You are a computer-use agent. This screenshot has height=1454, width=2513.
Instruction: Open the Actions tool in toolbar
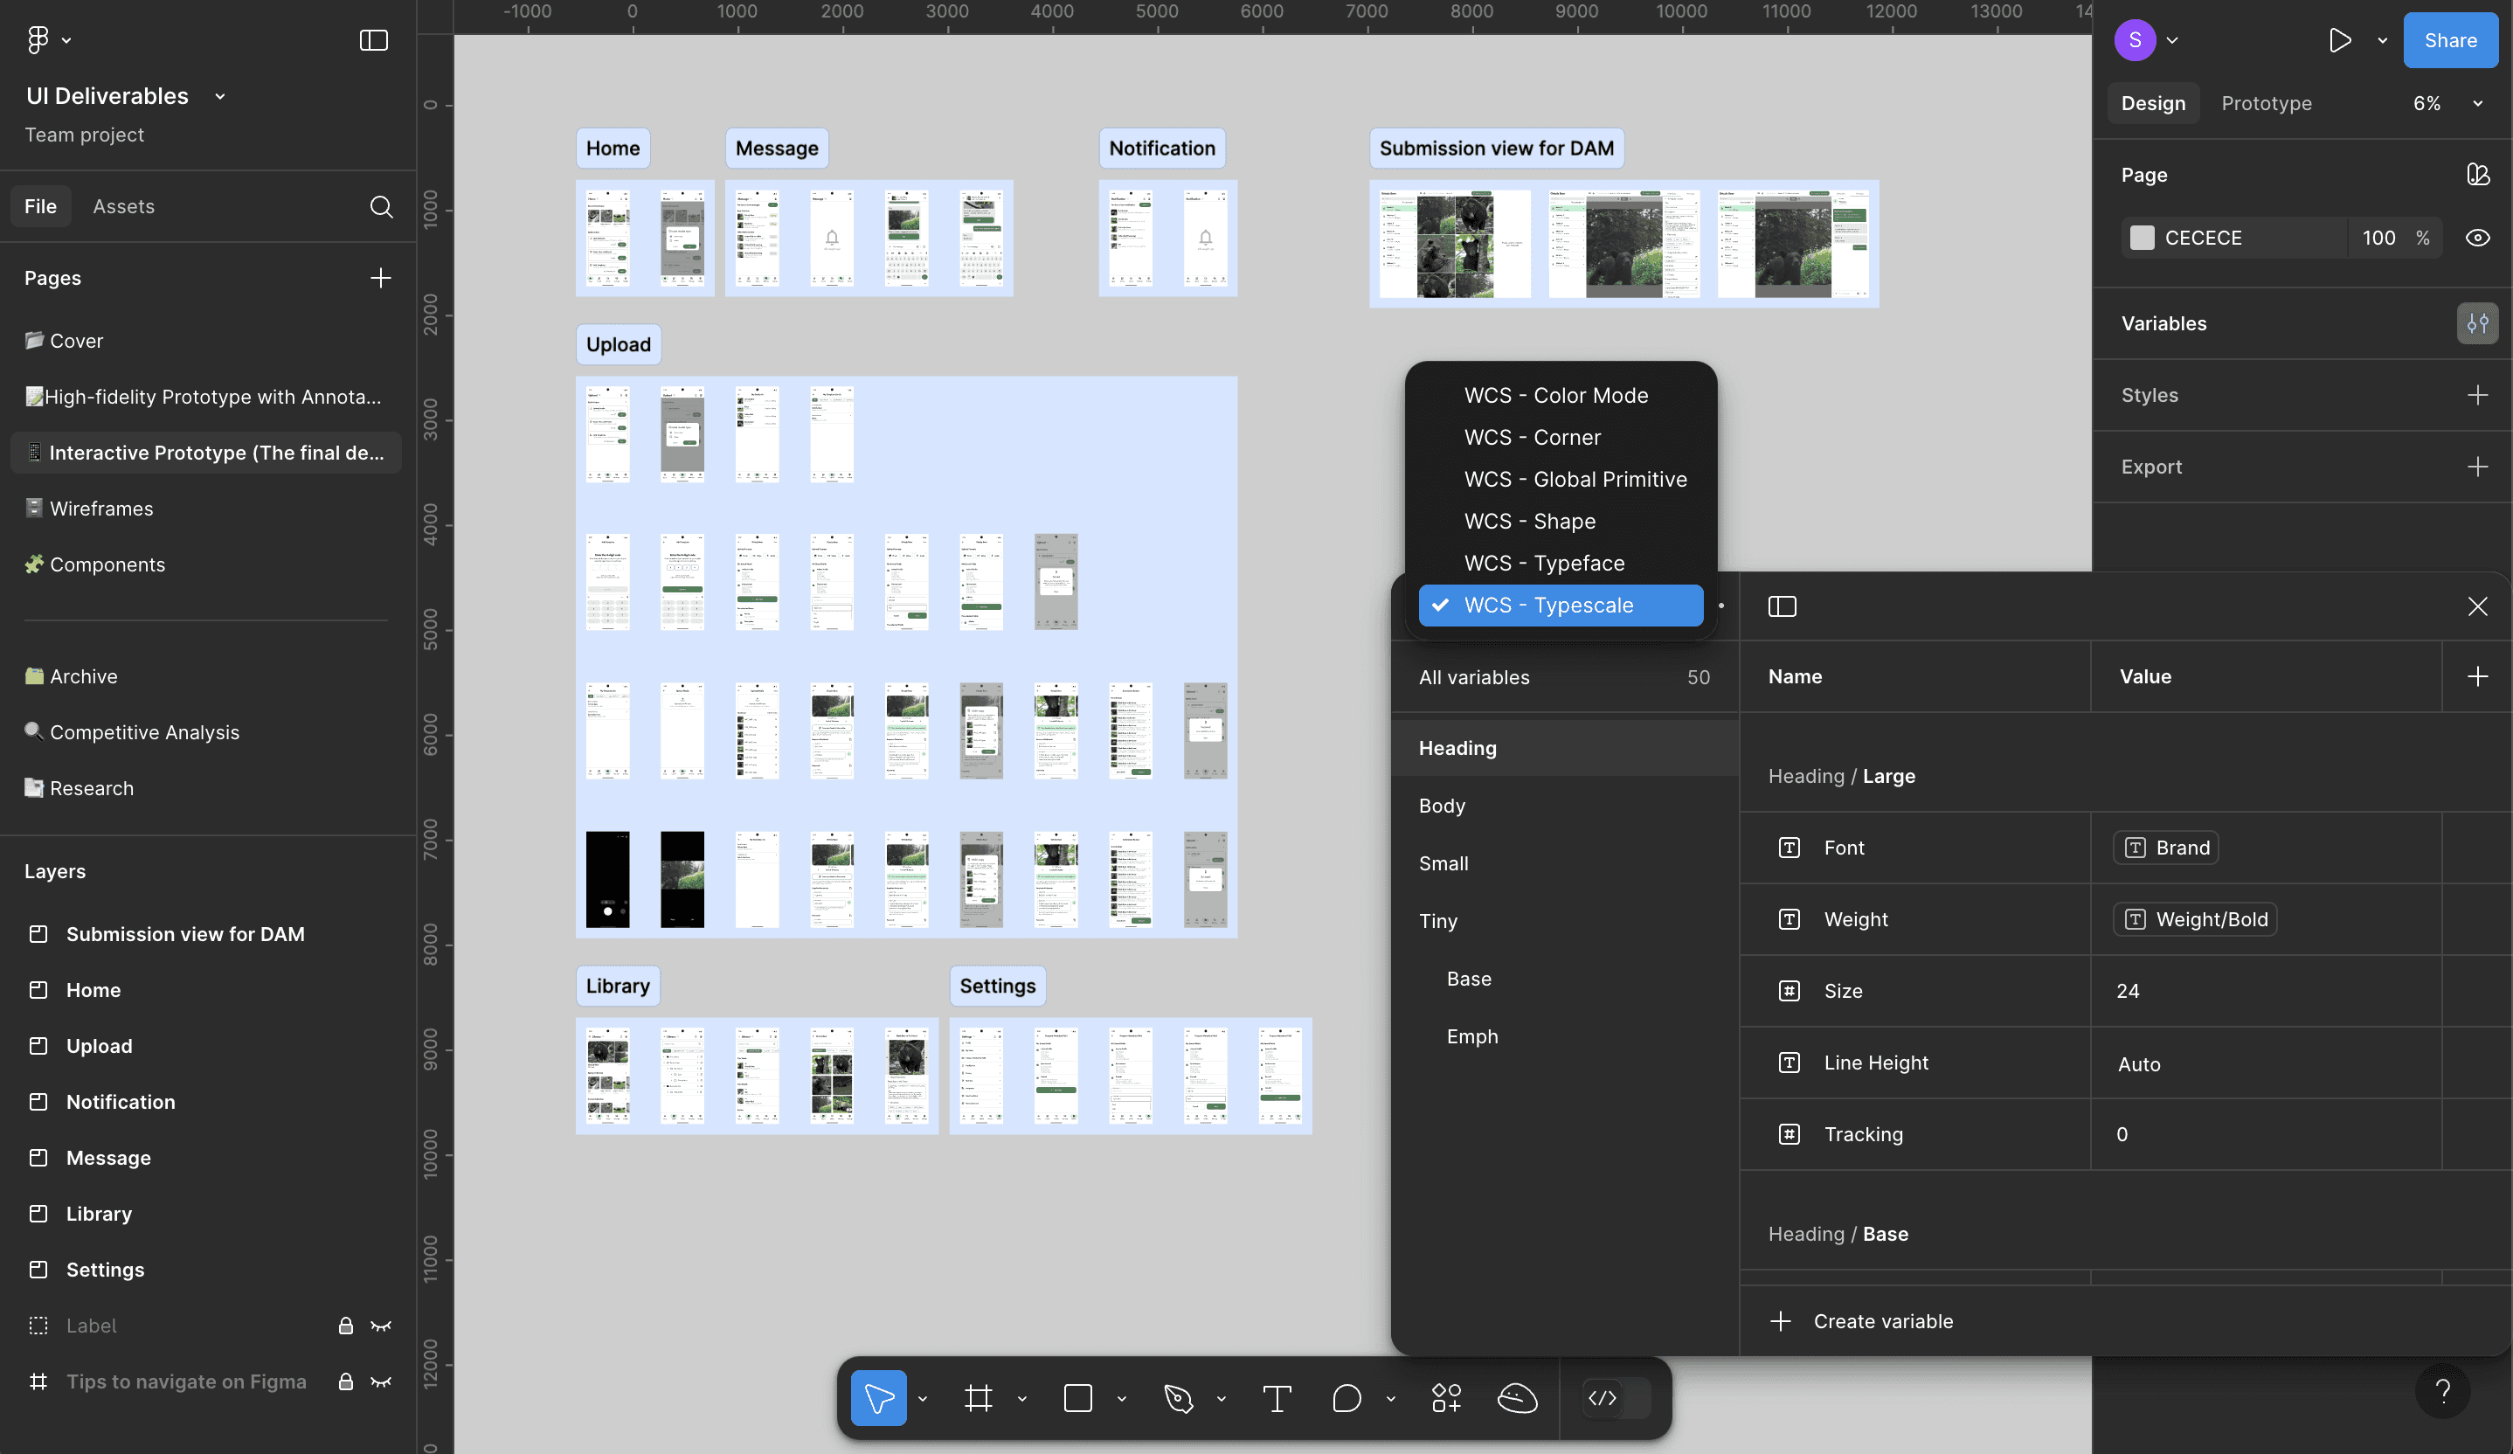(x=1446, y=1398)
